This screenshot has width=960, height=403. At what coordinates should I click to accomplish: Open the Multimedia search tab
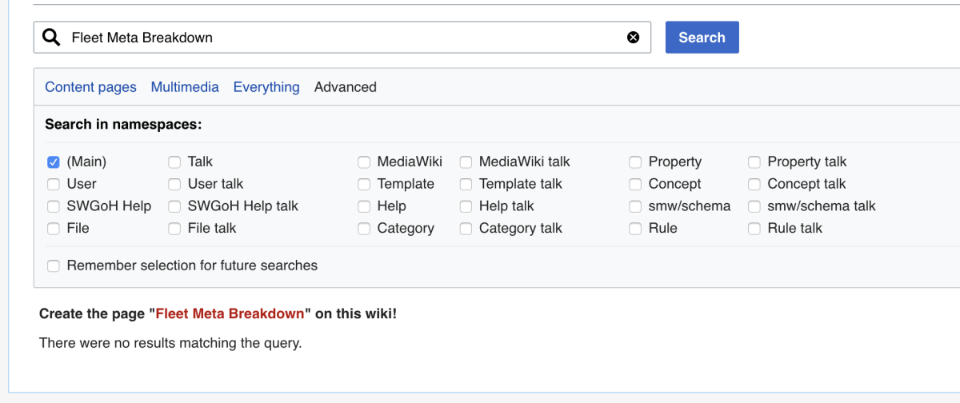(x=185, y=87)
